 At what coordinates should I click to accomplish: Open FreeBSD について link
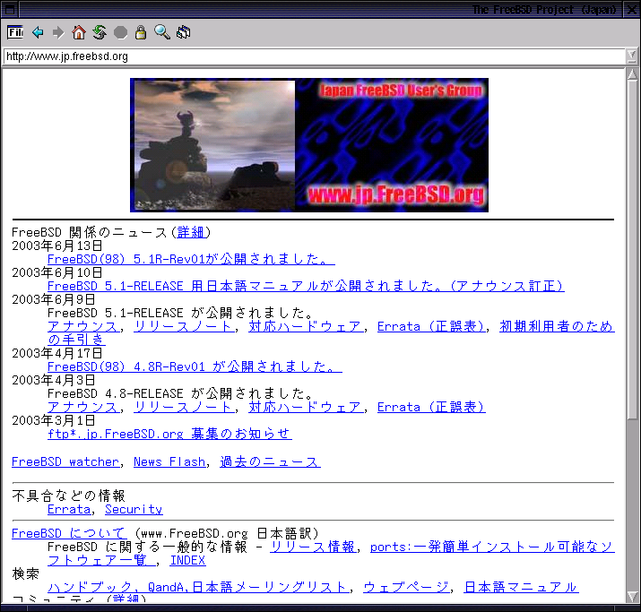[x=69, y=533]
